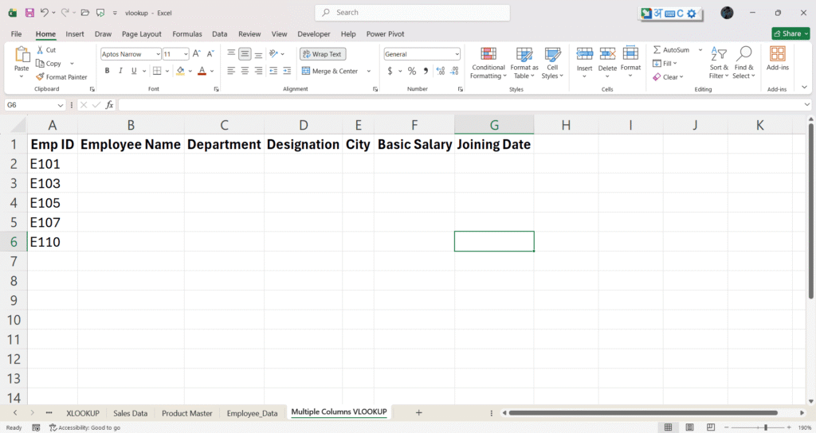The height and width of the screenshot is (433, 816).
Task: Copy the selection
Action: (49, 64)
